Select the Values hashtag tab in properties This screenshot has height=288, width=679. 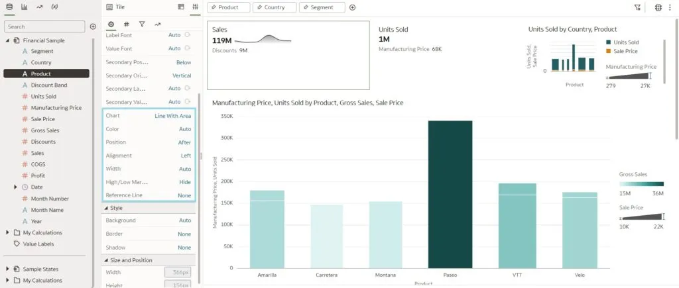[126, 24]
